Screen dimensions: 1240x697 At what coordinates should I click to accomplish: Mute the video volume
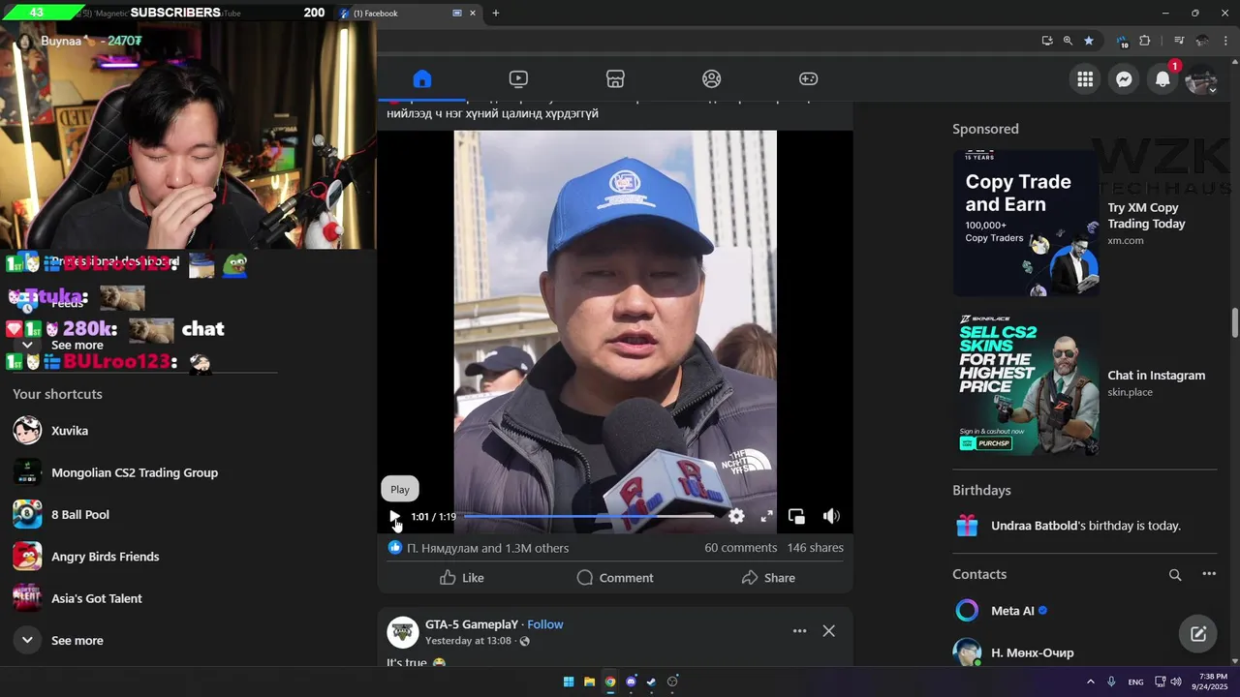pyautogui.click(x=831, y=517)
